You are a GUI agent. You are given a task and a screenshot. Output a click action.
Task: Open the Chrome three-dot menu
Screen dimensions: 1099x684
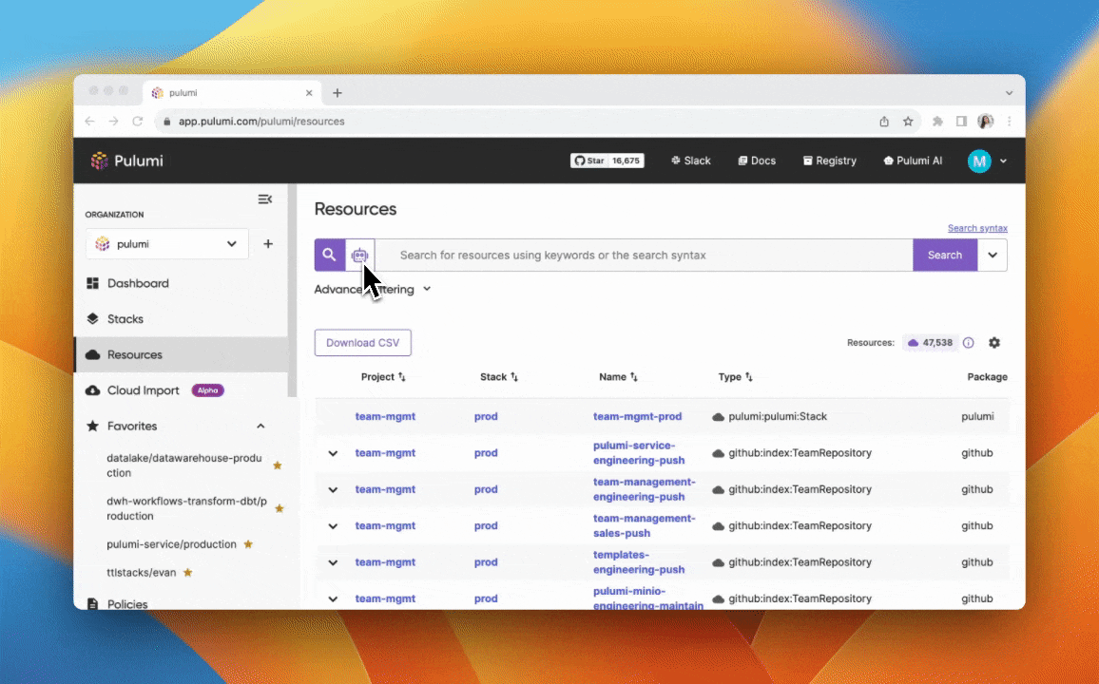[1010, 121]
